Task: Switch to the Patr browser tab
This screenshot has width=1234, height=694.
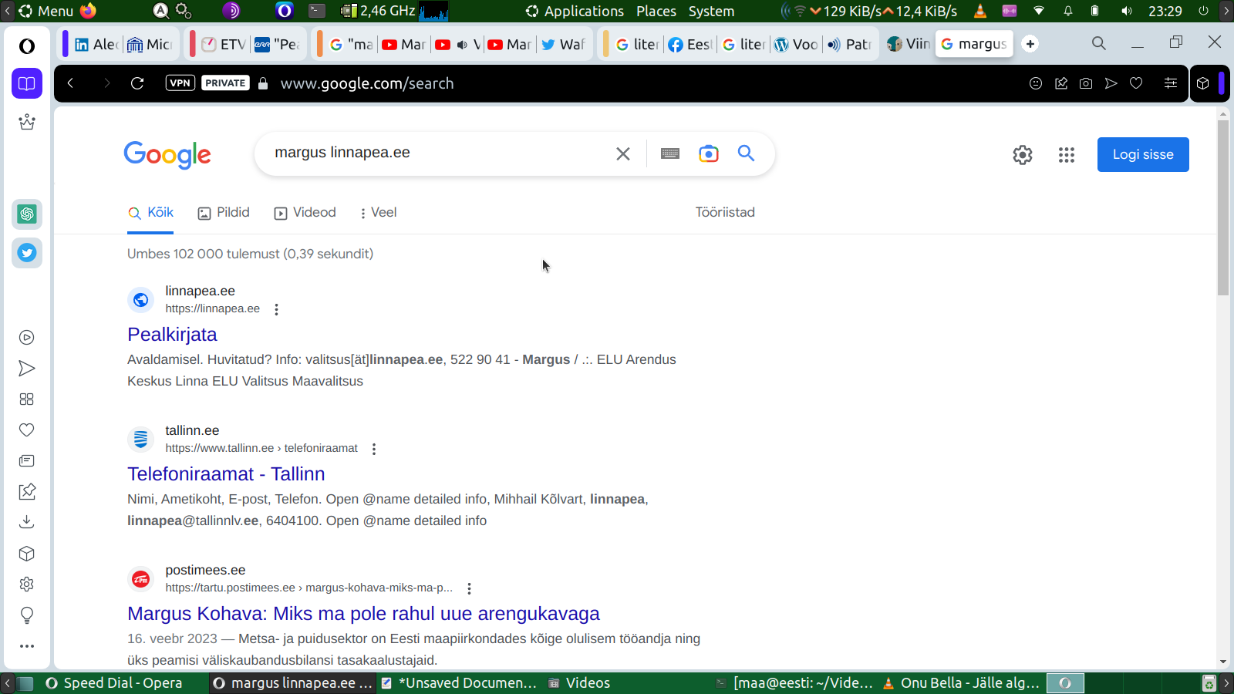Action: coord(849,45)
